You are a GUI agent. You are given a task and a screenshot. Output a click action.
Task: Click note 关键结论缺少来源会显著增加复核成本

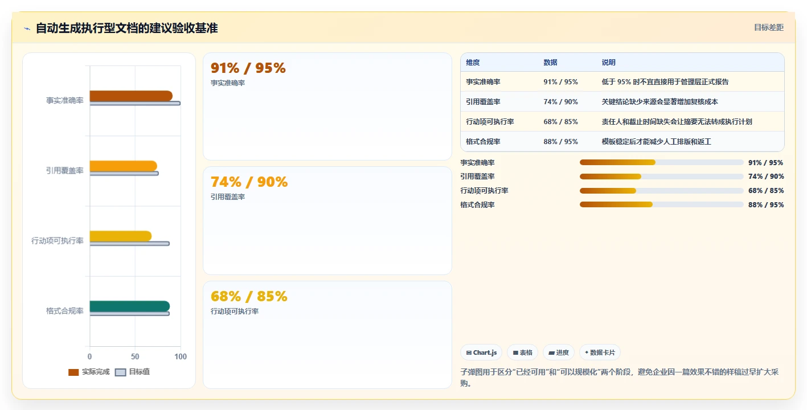coord(660,102)
